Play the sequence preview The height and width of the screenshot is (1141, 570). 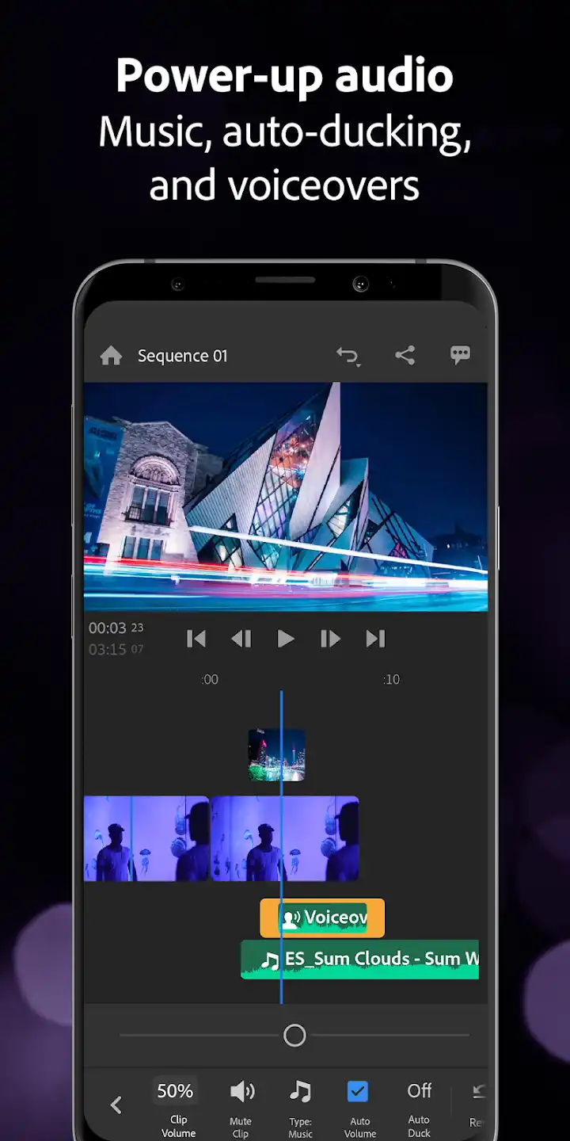pos(286,639)
